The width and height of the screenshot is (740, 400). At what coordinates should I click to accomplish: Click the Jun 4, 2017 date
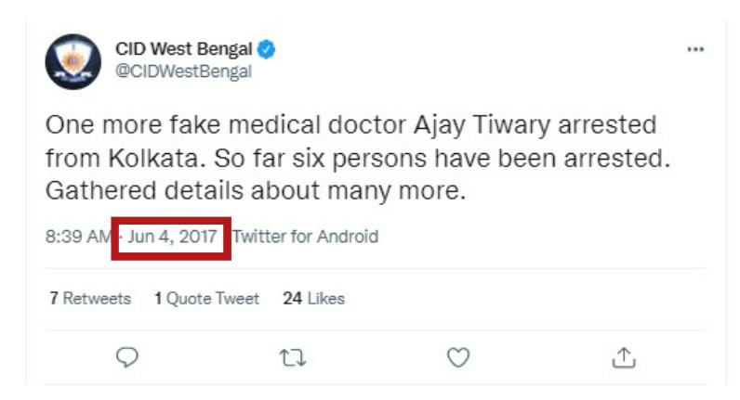coord(172,237)
